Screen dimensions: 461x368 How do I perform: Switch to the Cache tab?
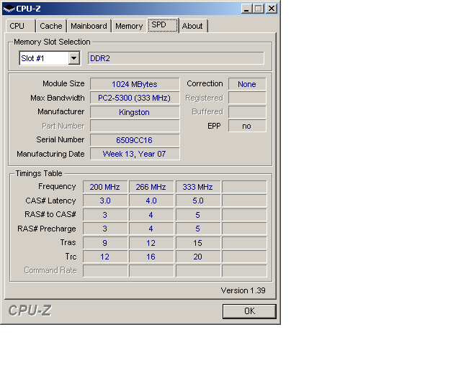pos(51,26)
